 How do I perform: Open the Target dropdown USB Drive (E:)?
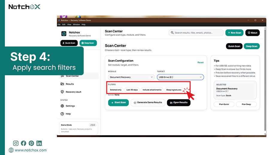[180, 77]
